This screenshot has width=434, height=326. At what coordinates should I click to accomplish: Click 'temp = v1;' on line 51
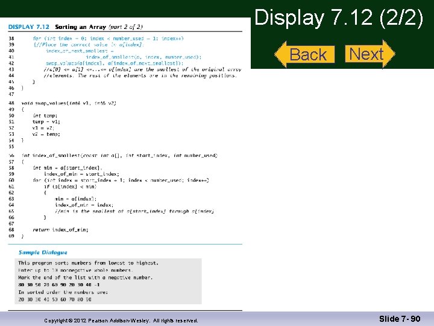46,122
